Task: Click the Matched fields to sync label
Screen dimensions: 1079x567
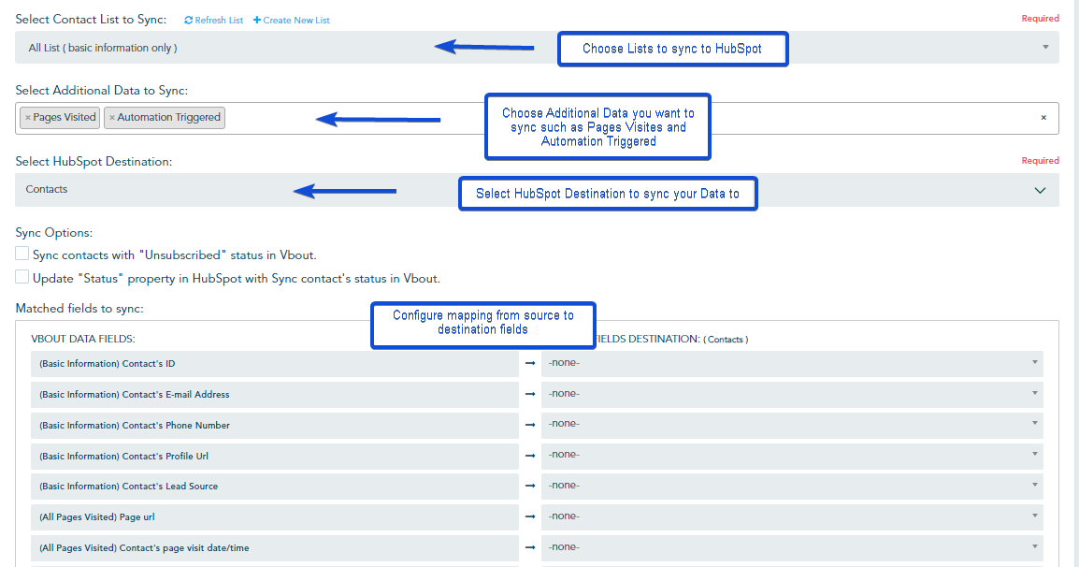Action: (x=79, y=309)
